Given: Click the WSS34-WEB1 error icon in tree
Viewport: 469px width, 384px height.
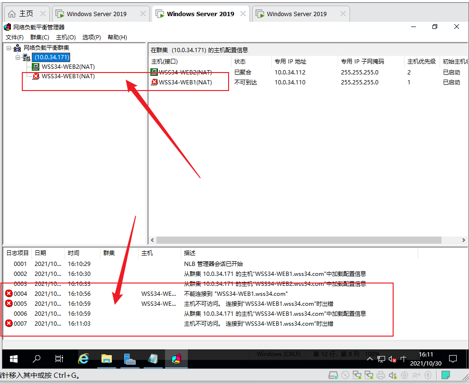Looking at the screenshot, I should tap(36, 76).
